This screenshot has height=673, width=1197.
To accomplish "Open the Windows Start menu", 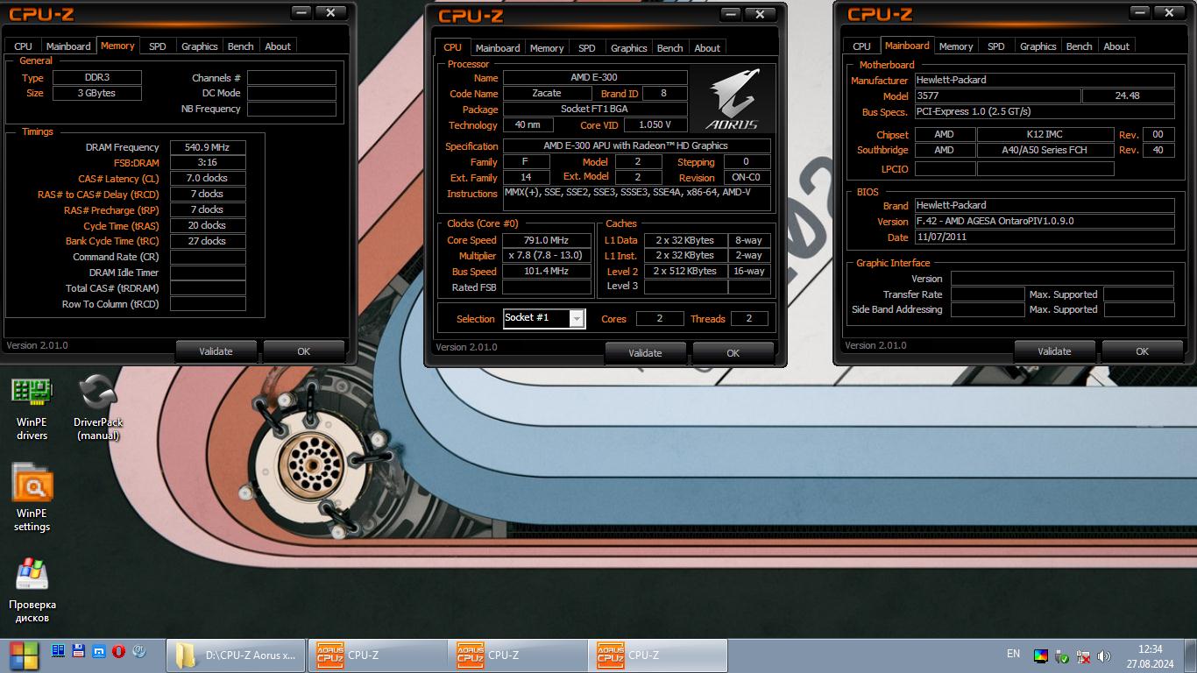I will (x=24, y=655).
